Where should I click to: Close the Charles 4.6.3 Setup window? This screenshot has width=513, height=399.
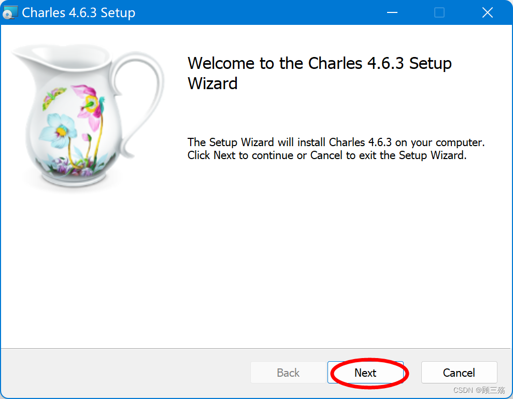pos(488,13)
